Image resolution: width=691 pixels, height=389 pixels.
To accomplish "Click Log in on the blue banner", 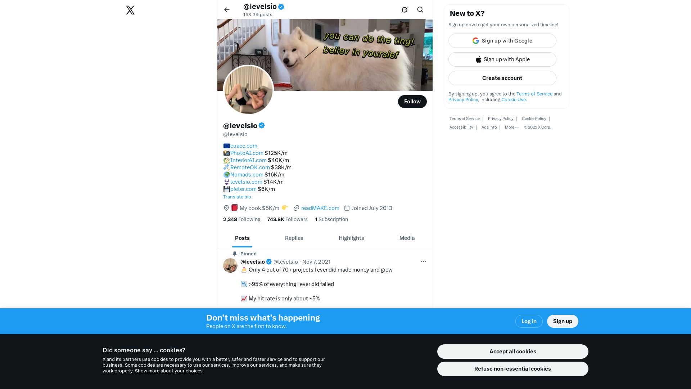I will pos(529,321).
